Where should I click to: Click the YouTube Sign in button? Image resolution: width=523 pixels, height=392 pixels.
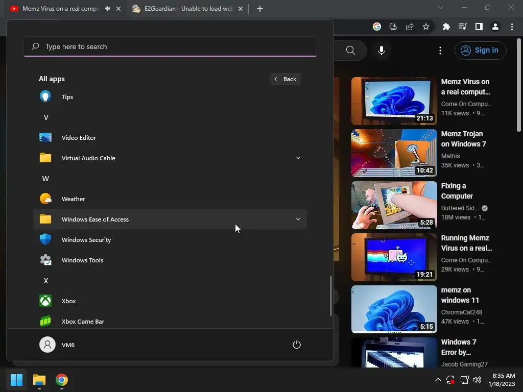(x=480, y=51)
